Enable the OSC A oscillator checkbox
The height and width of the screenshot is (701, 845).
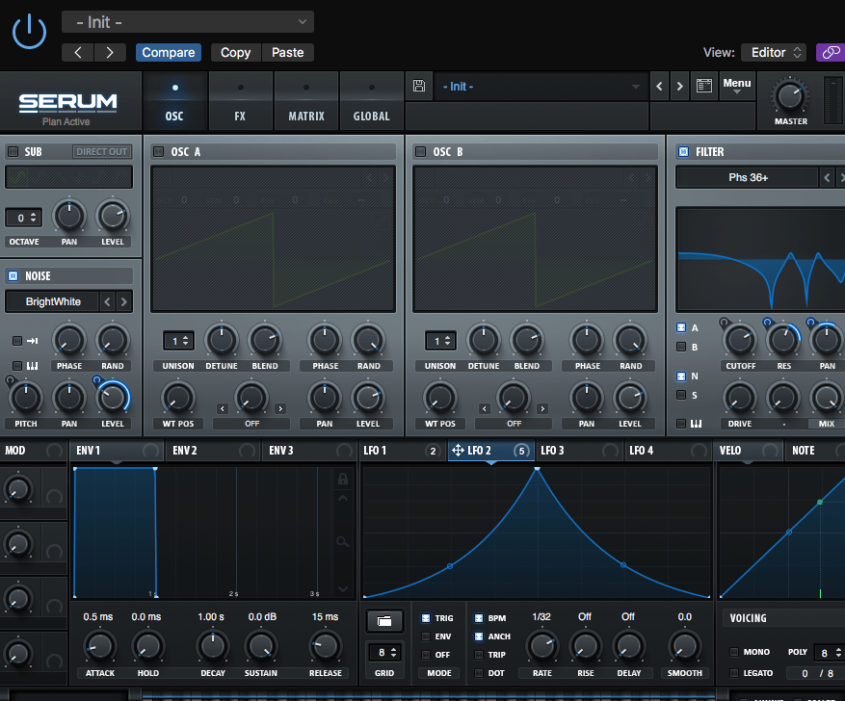point(158,151)
